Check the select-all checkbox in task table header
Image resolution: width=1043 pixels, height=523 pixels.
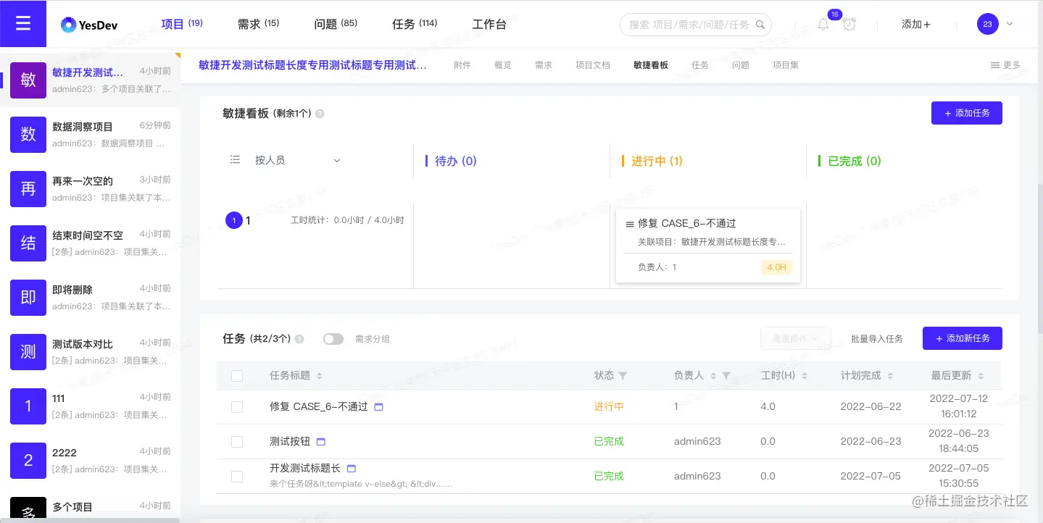tap(237, 375)
